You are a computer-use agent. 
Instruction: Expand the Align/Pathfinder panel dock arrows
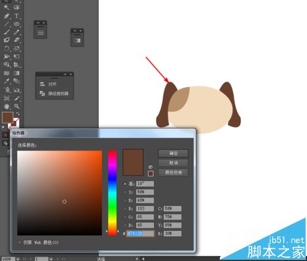point(65,74)
